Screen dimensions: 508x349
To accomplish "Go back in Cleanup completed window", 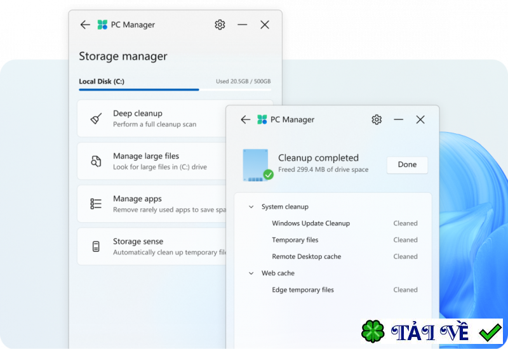I will tap(246, 119).
